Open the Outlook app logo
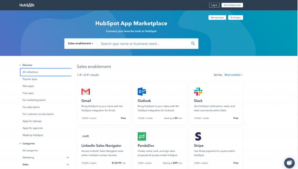The width and height of the screenshot is (298, 169). pyautogui.click(x=142, y=91)
